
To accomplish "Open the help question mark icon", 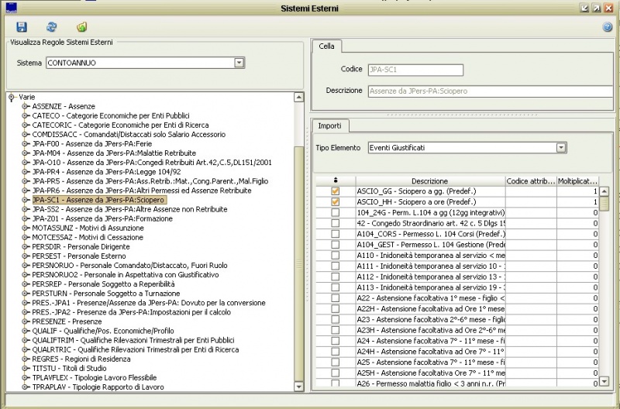I will point(608,27).
